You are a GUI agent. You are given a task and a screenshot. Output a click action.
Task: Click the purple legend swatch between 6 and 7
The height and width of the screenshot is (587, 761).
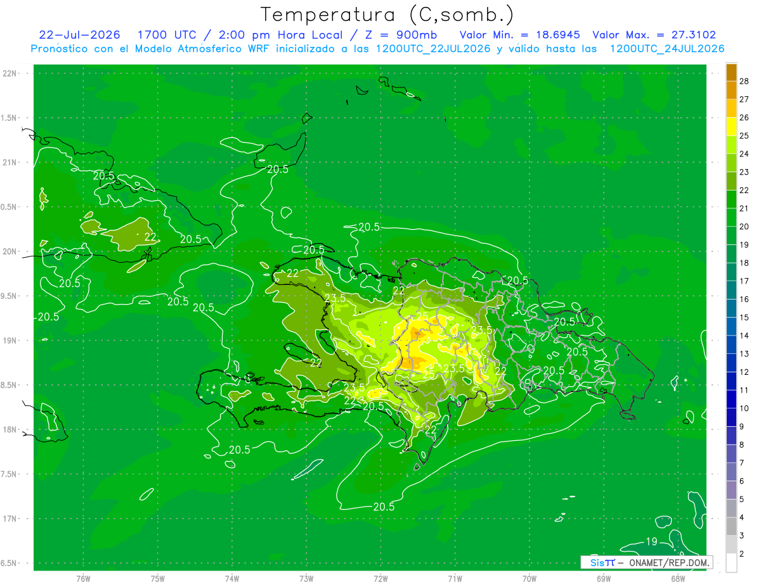pos(731,472)
